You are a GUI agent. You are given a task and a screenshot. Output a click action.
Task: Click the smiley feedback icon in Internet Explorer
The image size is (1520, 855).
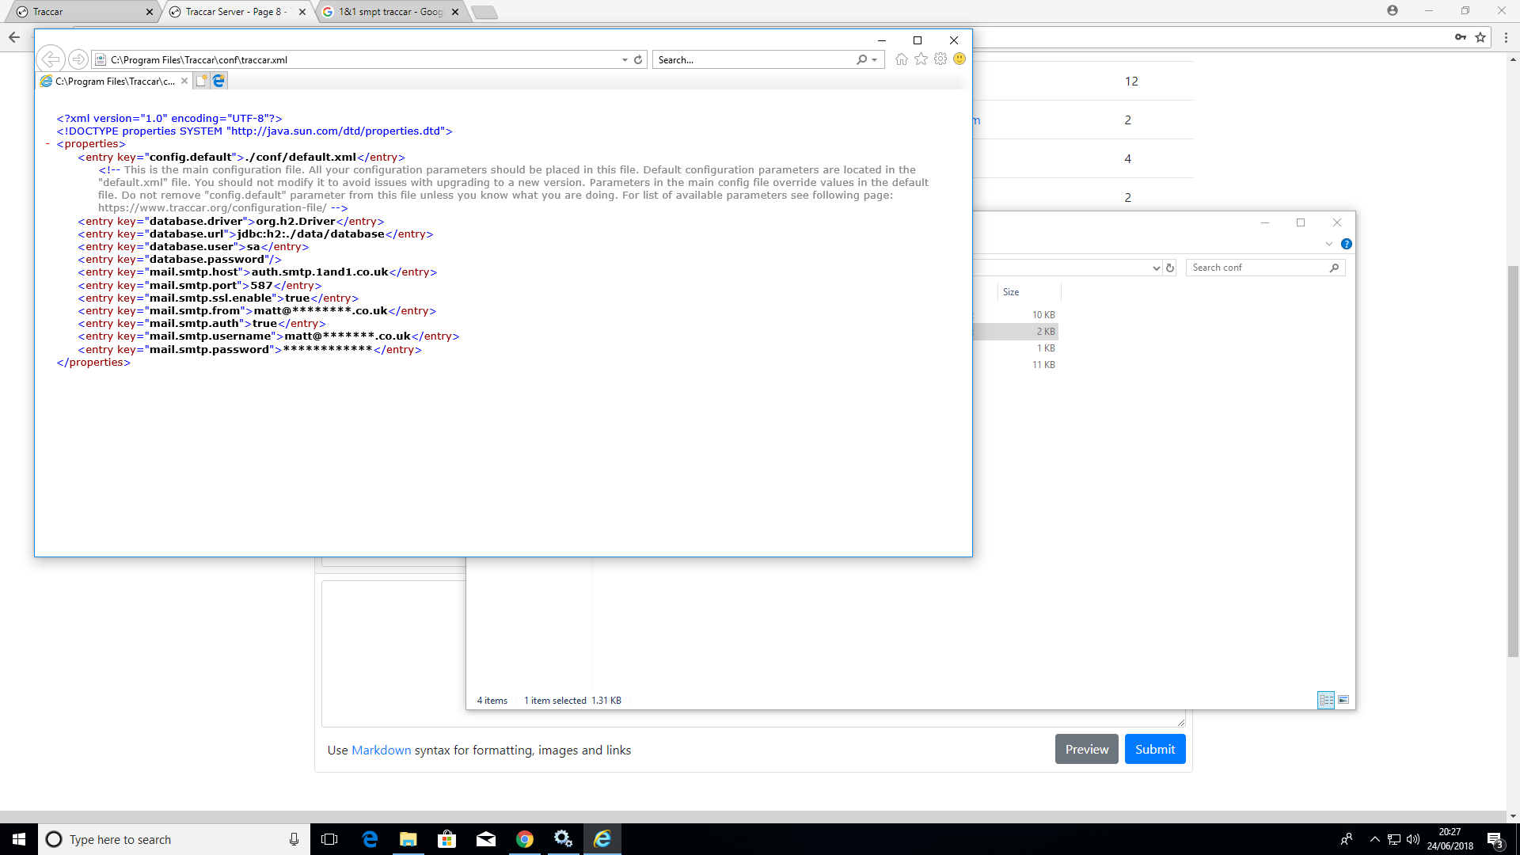(x=959, y=59)
